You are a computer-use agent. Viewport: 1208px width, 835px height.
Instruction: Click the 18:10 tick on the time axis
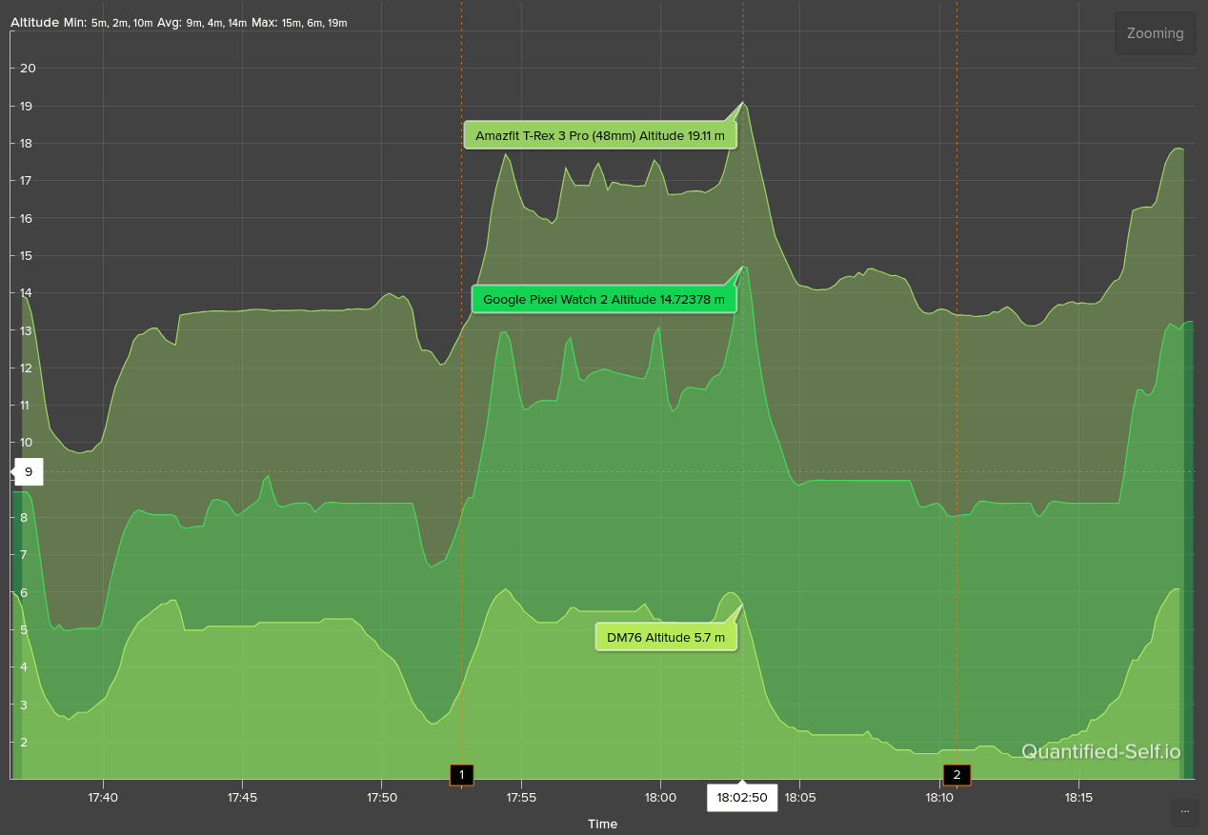939,797
